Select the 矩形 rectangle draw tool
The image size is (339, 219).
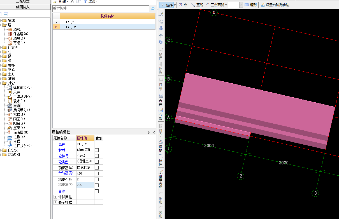[x=250, y=5]
